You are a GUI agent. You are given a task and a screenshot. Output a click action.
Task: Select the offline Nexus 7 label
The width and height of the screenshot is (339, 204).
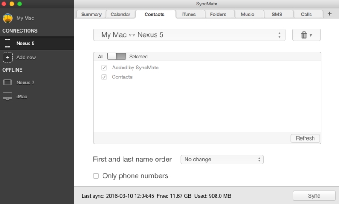pos(25,83)
